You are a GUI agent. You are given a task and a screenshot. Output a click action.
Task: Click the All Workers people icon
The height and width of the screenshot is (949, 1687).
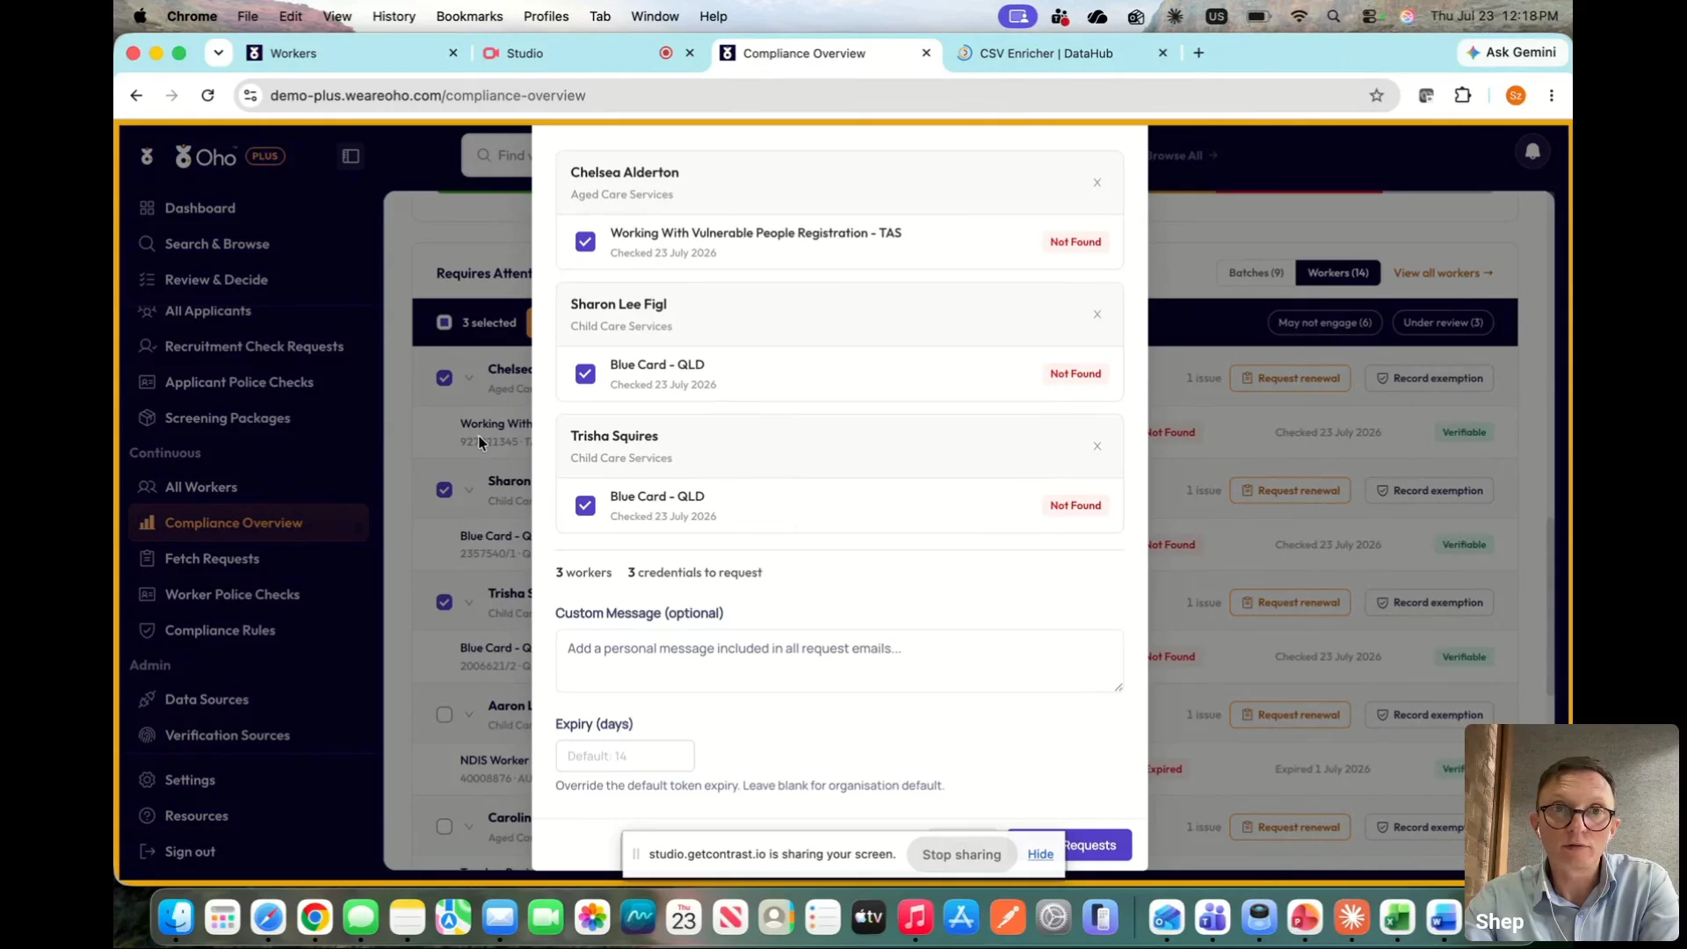click(x=147, y=487)
